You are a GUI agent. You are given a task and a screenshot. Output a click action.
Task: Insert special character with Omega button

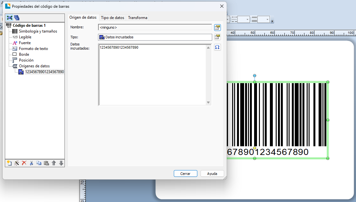click(217, 47)
